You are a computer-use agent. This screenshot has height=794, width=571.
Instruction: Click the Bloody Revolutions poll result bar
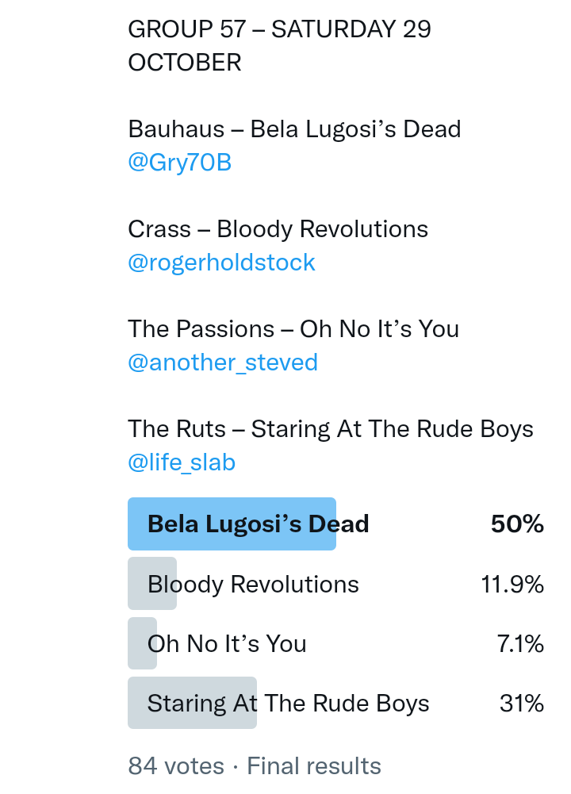253,585
